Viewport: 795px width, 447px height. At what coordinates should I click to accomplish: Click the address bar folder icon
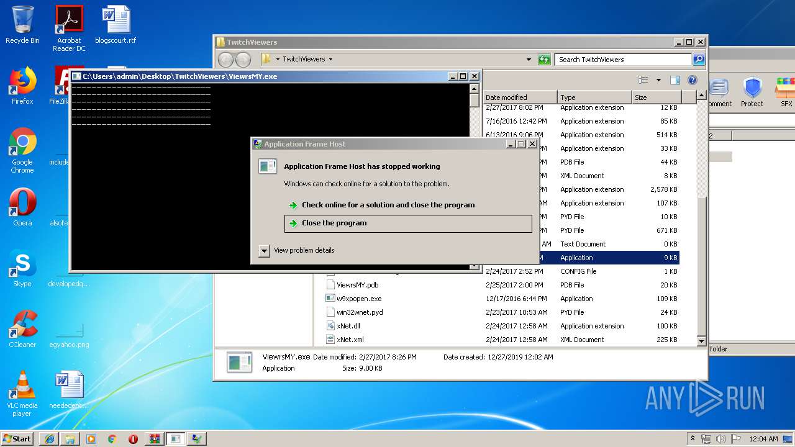[266, 59]
